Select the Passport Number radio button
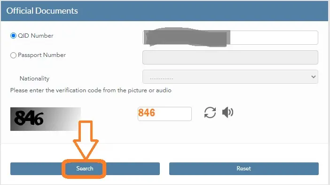 (x=13, y=55)
